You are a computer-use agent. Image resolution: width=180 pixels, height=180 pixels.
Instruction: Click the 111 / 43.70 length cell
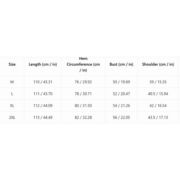(x=43, y=94)
